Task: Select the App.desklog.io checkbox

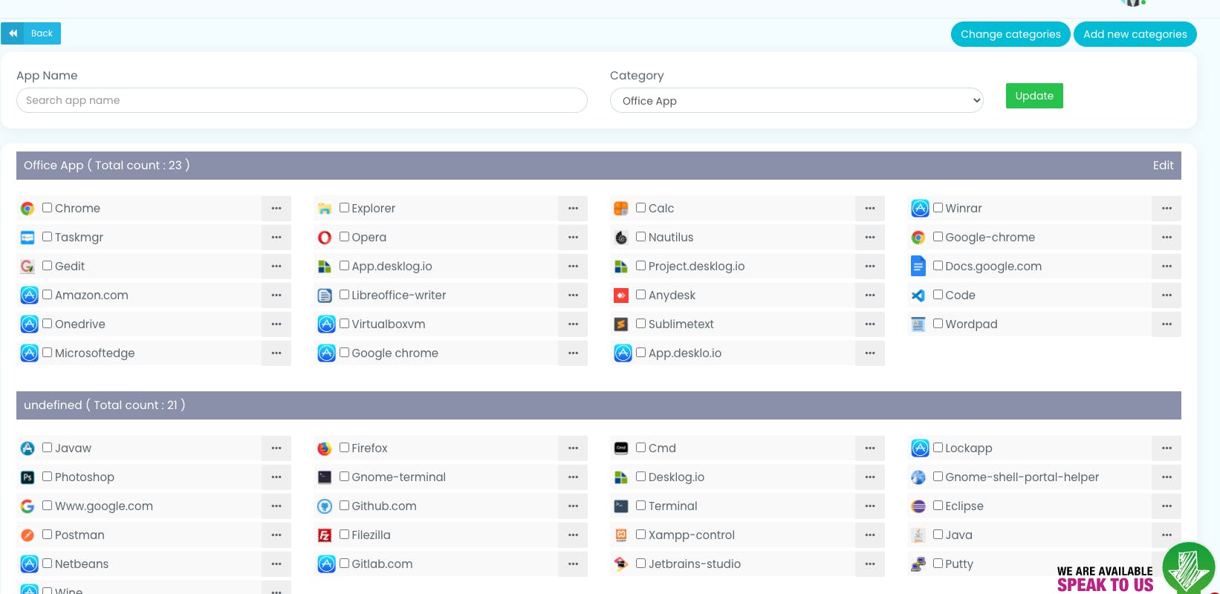Action: point(344,266)
